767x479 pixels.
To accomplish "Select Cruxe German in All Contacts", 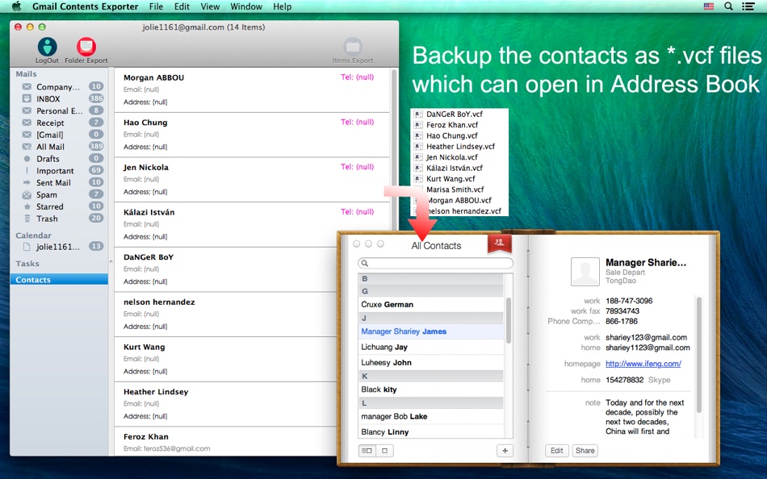I will pyautogui.click(x=431, y=304).
